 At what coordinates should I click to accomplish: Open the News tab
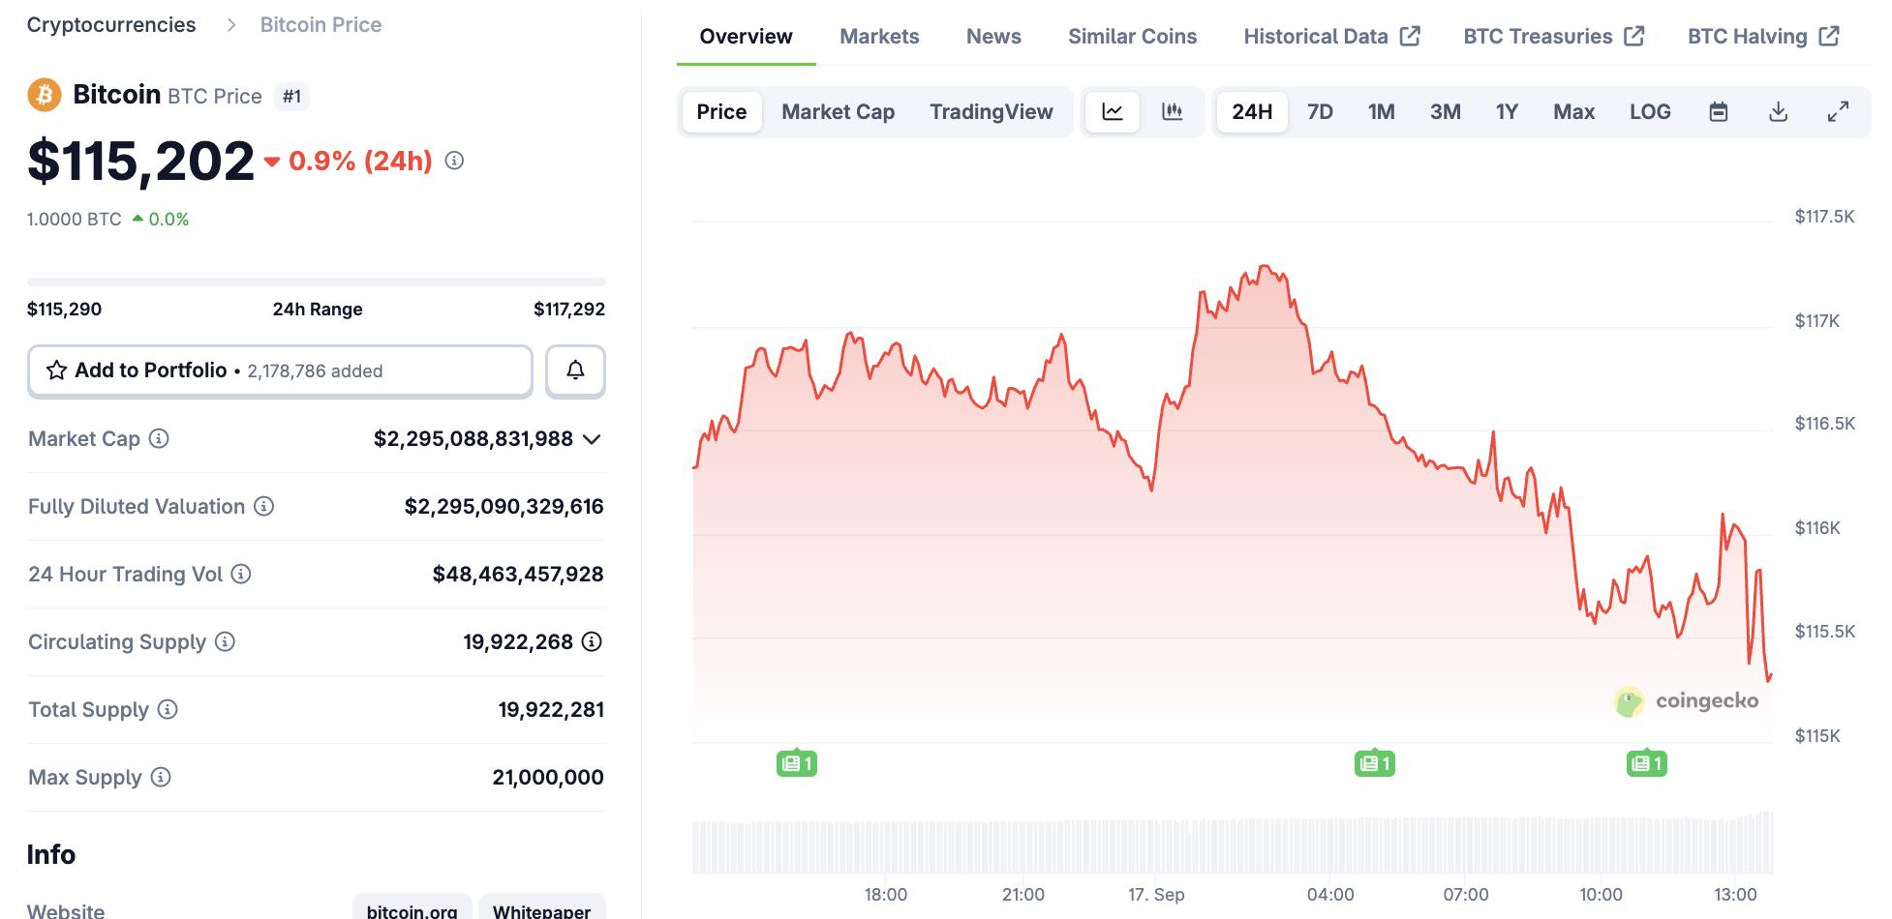pos(993,37)
